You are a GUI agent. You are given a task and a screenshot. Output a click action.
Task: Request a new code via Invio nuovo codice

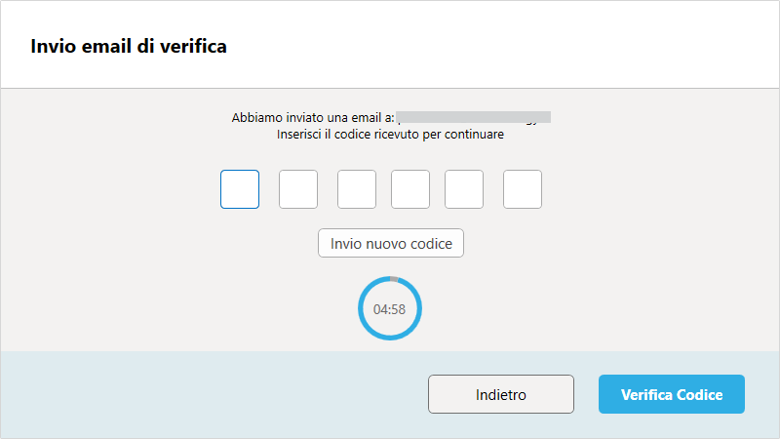(x=391, y=243)
